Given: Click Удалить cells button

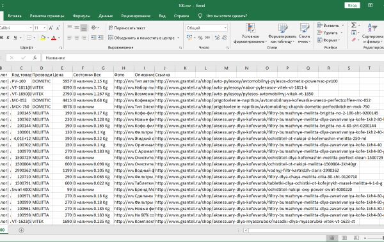Looking at the screenshot, I should (328, 33).
